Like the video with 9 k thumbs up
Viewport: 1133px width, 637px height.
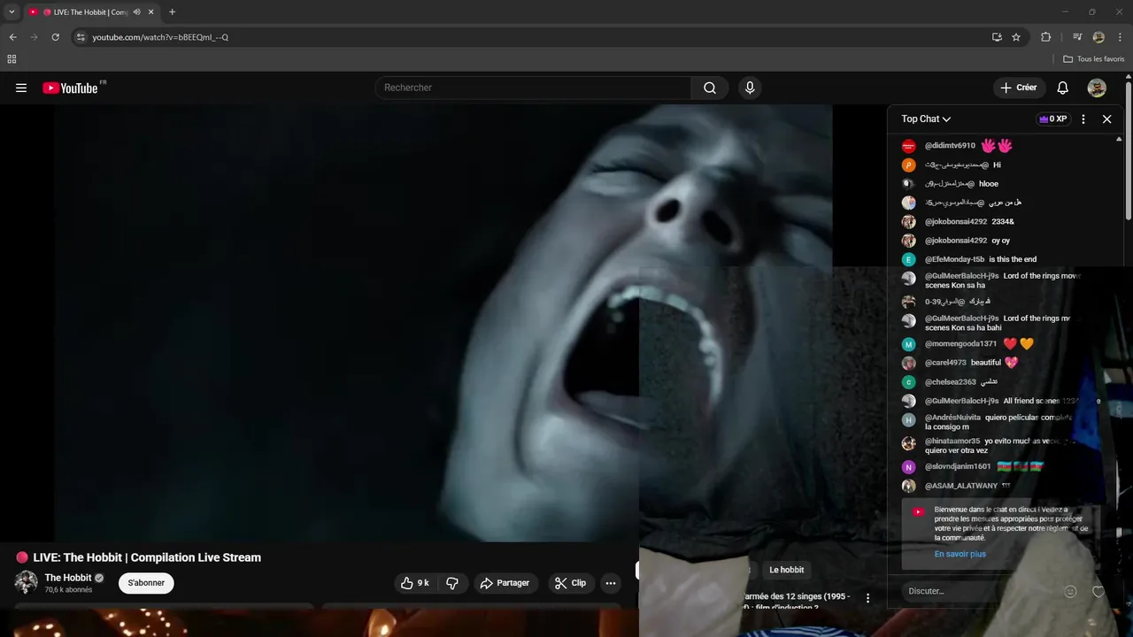click(415, 583)
